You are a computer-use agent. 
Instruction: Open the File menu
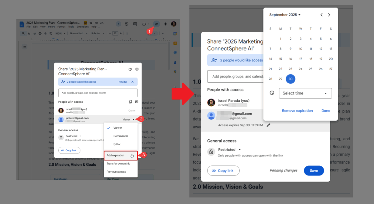click(x=28, y=27)
